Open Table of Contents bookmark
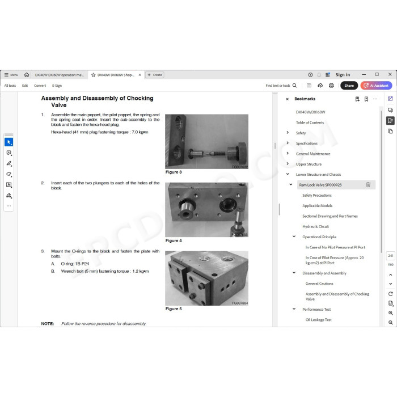397x397 pixels. pyautogui.click(x=310, y=123)
